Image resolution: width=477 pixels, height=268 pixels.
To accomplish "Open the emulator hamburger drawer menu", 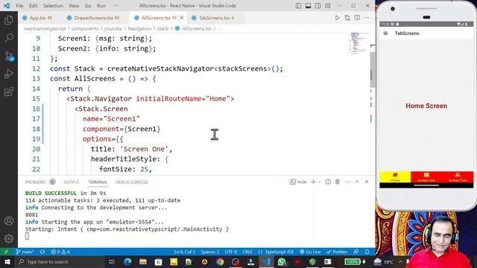I will pos(385,33).
